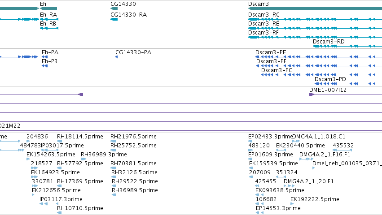
Task: Click the RH36989.3prime label
Action: coord(104,155)
